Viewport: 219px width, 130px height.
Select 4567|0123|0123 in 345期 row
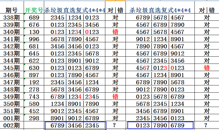[160, 68]
